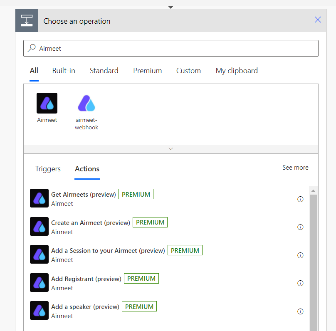Click the Get Airmeets action logo
336x331 pixels.
click(x=39, y=198)
